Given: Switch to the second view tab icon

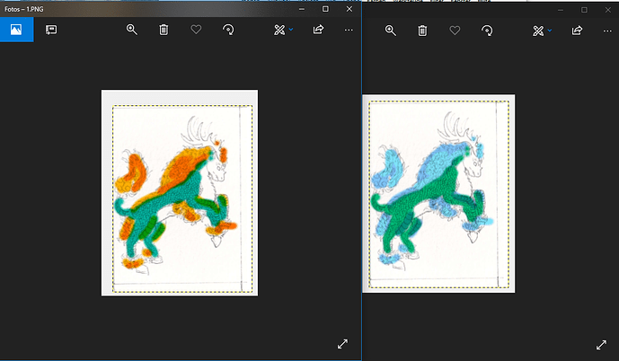Looking at the screenshot, I should pos(51,30).
